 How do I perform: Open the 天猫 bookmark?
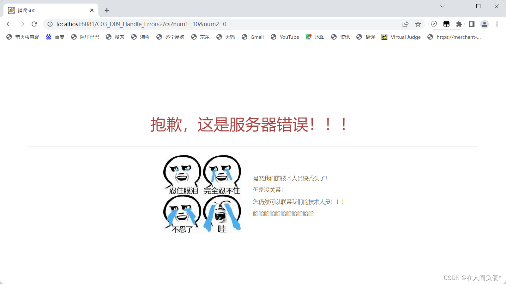226,37
